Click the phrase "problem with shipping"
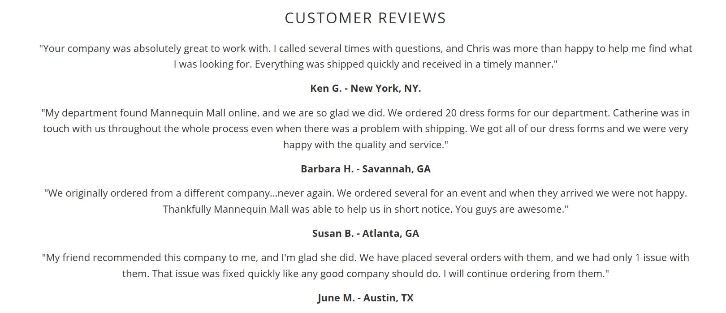The width and height of the screenshot is (726, 313). tap(413, 129)
